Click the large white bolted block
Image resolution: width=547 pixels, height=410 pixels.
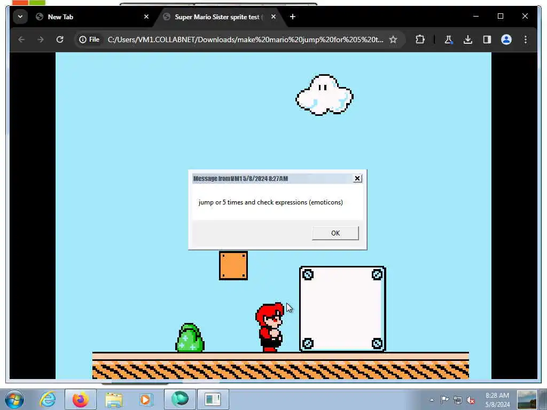tap(342, 309)
